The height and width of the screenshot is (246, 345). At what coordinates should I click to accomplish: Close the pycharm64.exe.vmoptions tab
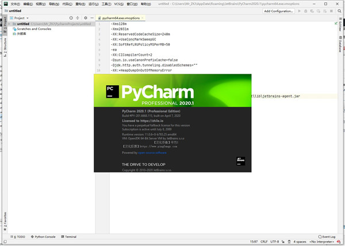tap(143, 18)
